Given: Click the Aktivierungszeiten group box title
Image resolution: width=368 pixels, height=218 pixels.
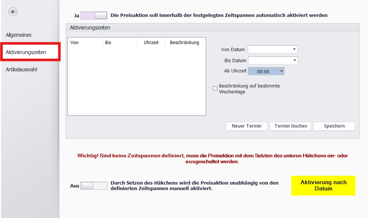Looking at the screenshot, I should pos(90,28).
